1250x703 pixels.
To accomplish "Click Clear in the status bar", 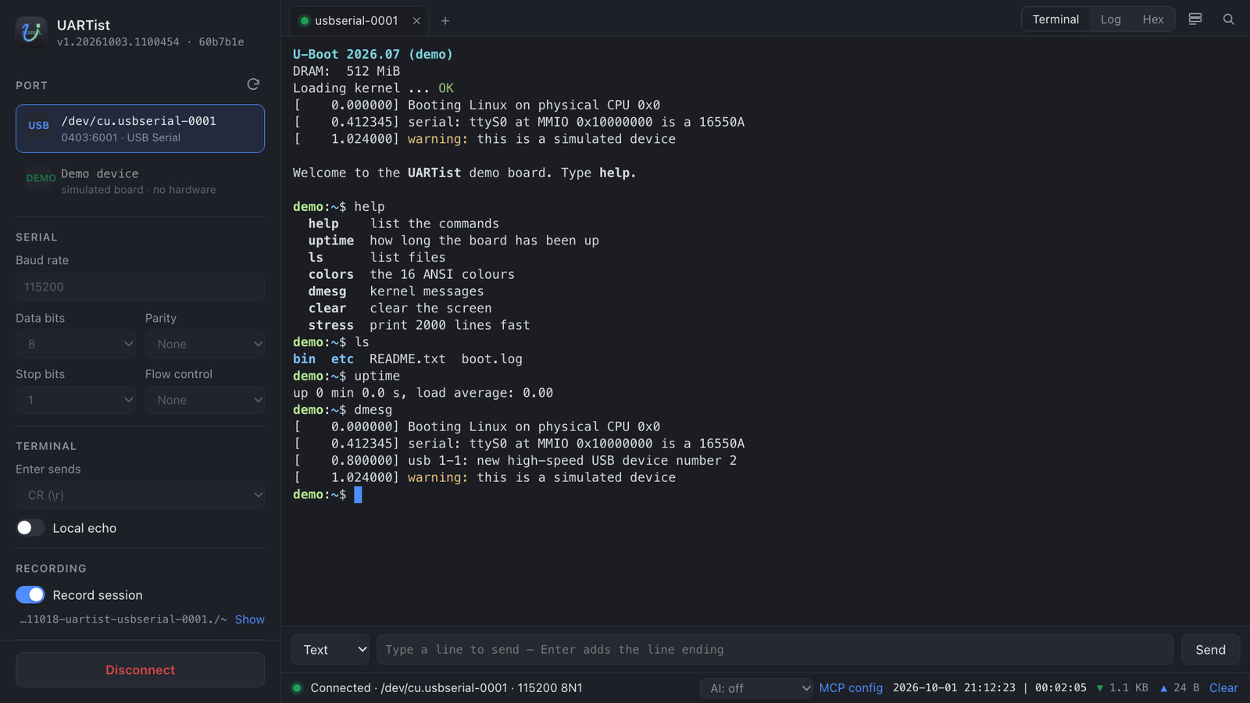I will (1223, 688).
